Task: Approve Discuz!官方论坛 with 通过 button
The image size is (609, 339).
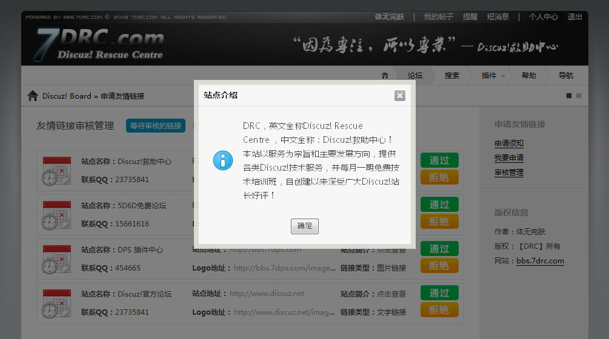Action: 439,293
